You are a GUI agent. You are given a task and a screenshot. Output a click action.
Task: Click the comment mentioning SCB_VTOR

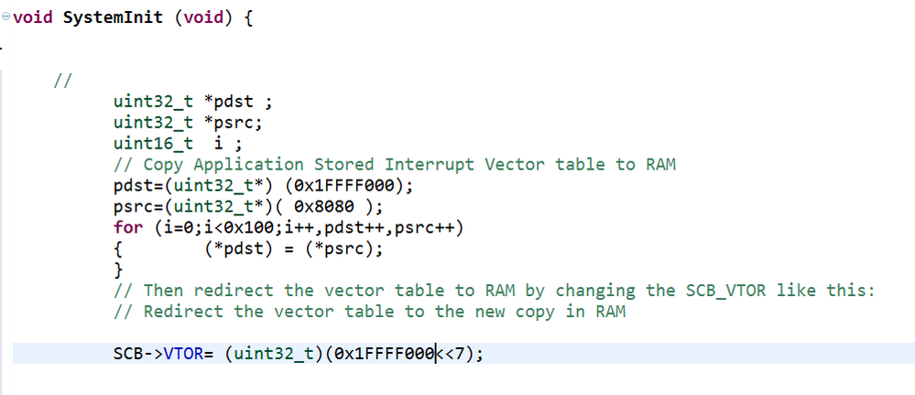[495, 291]
